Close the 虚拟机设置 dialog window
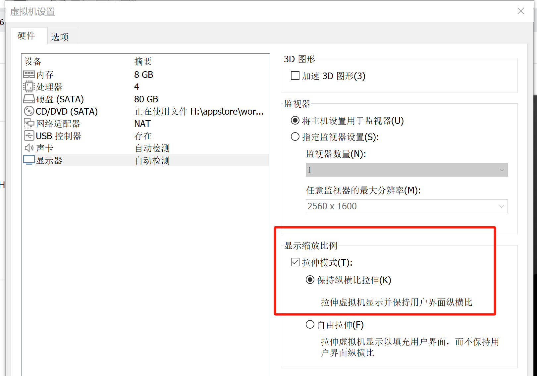This screenshot has width=537, height=376. pos(520,11)
